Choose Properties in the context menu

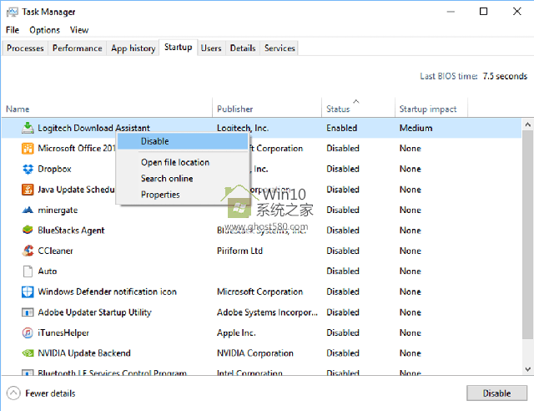183,195
